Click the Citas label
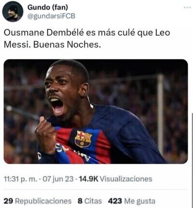This screenshot has height=208, width=193. [x=93, y=201]
